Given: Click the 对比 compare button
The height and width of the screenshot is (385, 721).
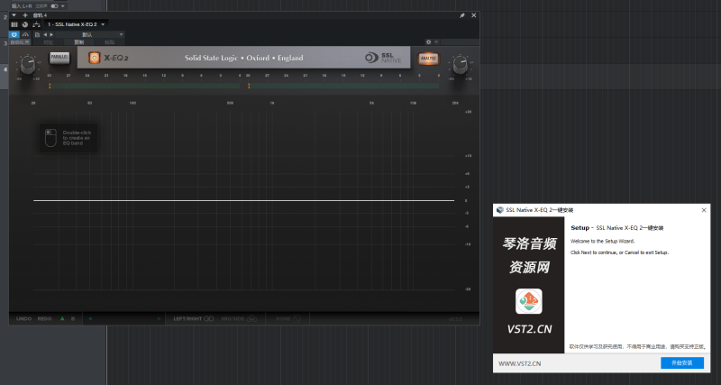Looking at the screenshot, I should point(49,41).
